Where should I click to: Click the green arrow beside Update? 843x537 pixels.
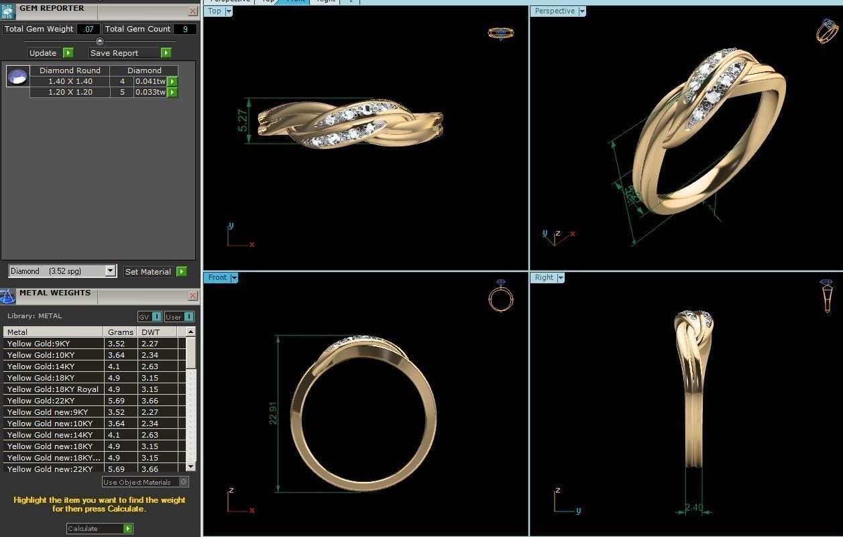(68, 53)
